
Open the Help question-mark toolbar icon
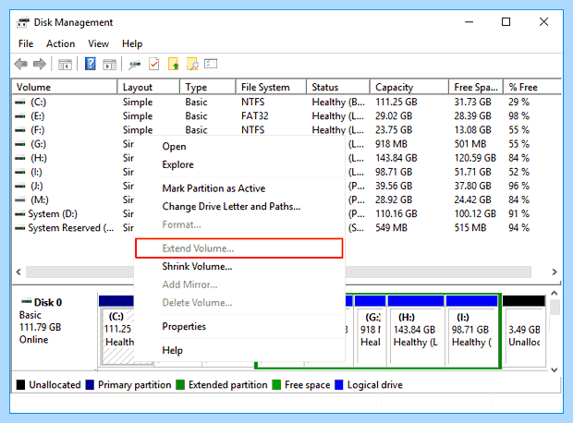point(90,64)
